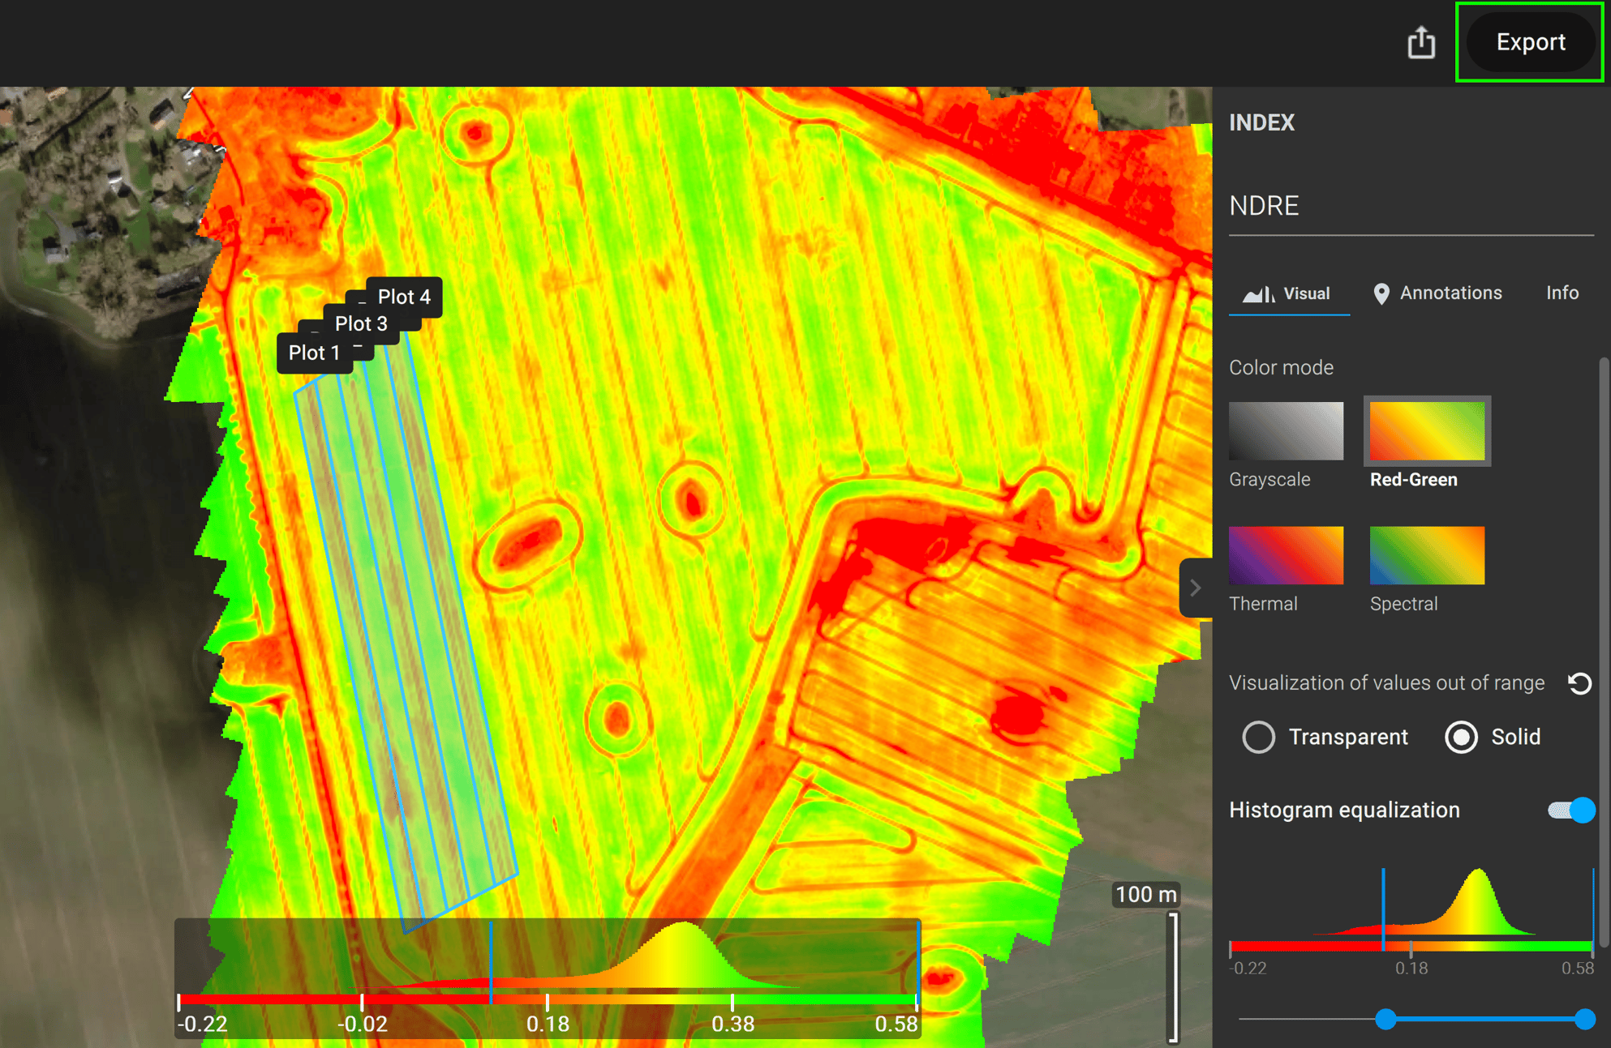Select the Grayscale color mode
Screen dimensions: 1611x1048
(1287, 431)
